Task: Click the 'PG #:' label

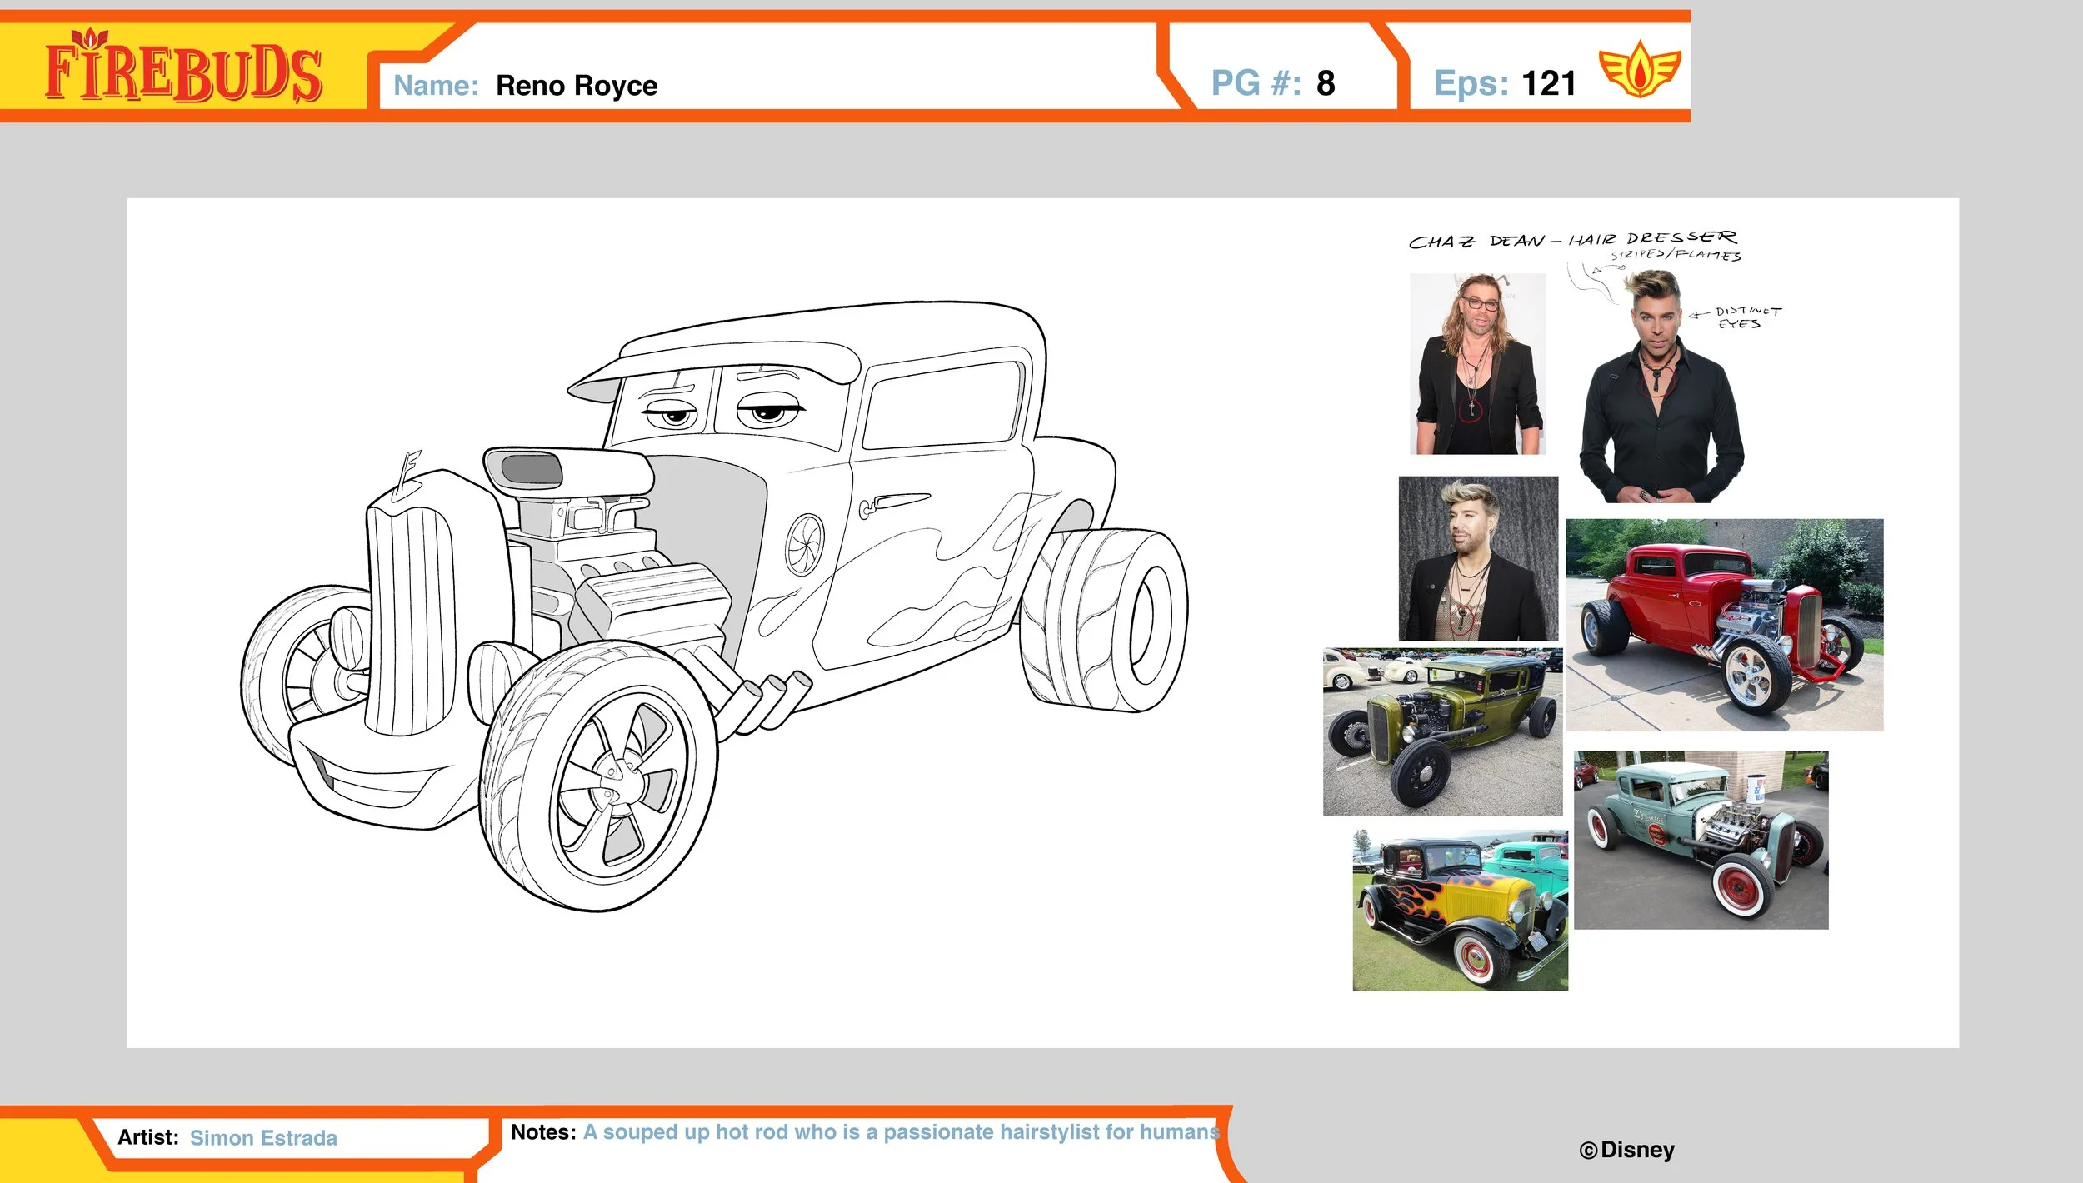Action: 1256,83
